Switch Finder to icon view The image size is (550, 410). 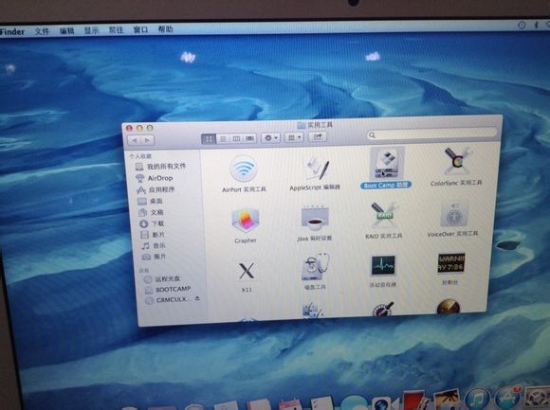point(209,139)
